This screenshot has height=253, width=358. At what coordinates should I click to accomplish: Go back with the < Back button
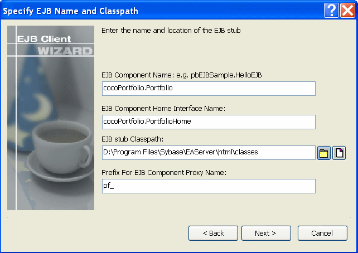point(213,233)
